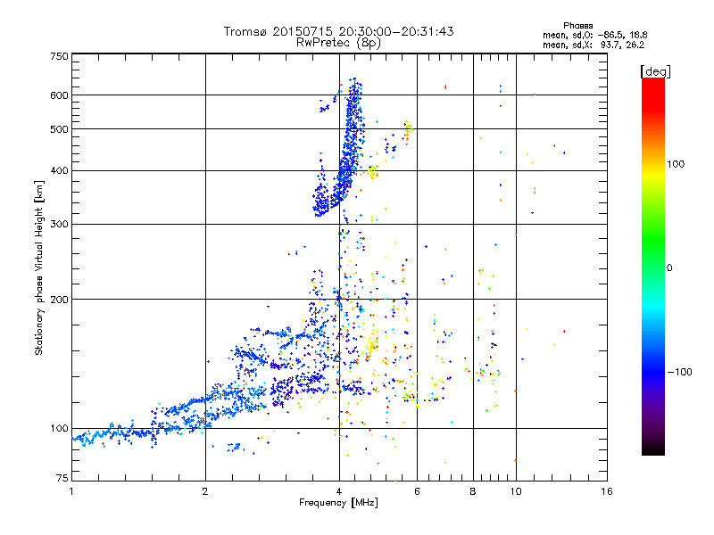Image resolution: width=714 pixels, height=535 pixels.
Task: Click the x-axis tick label '16'
Action: coord(607,491)
